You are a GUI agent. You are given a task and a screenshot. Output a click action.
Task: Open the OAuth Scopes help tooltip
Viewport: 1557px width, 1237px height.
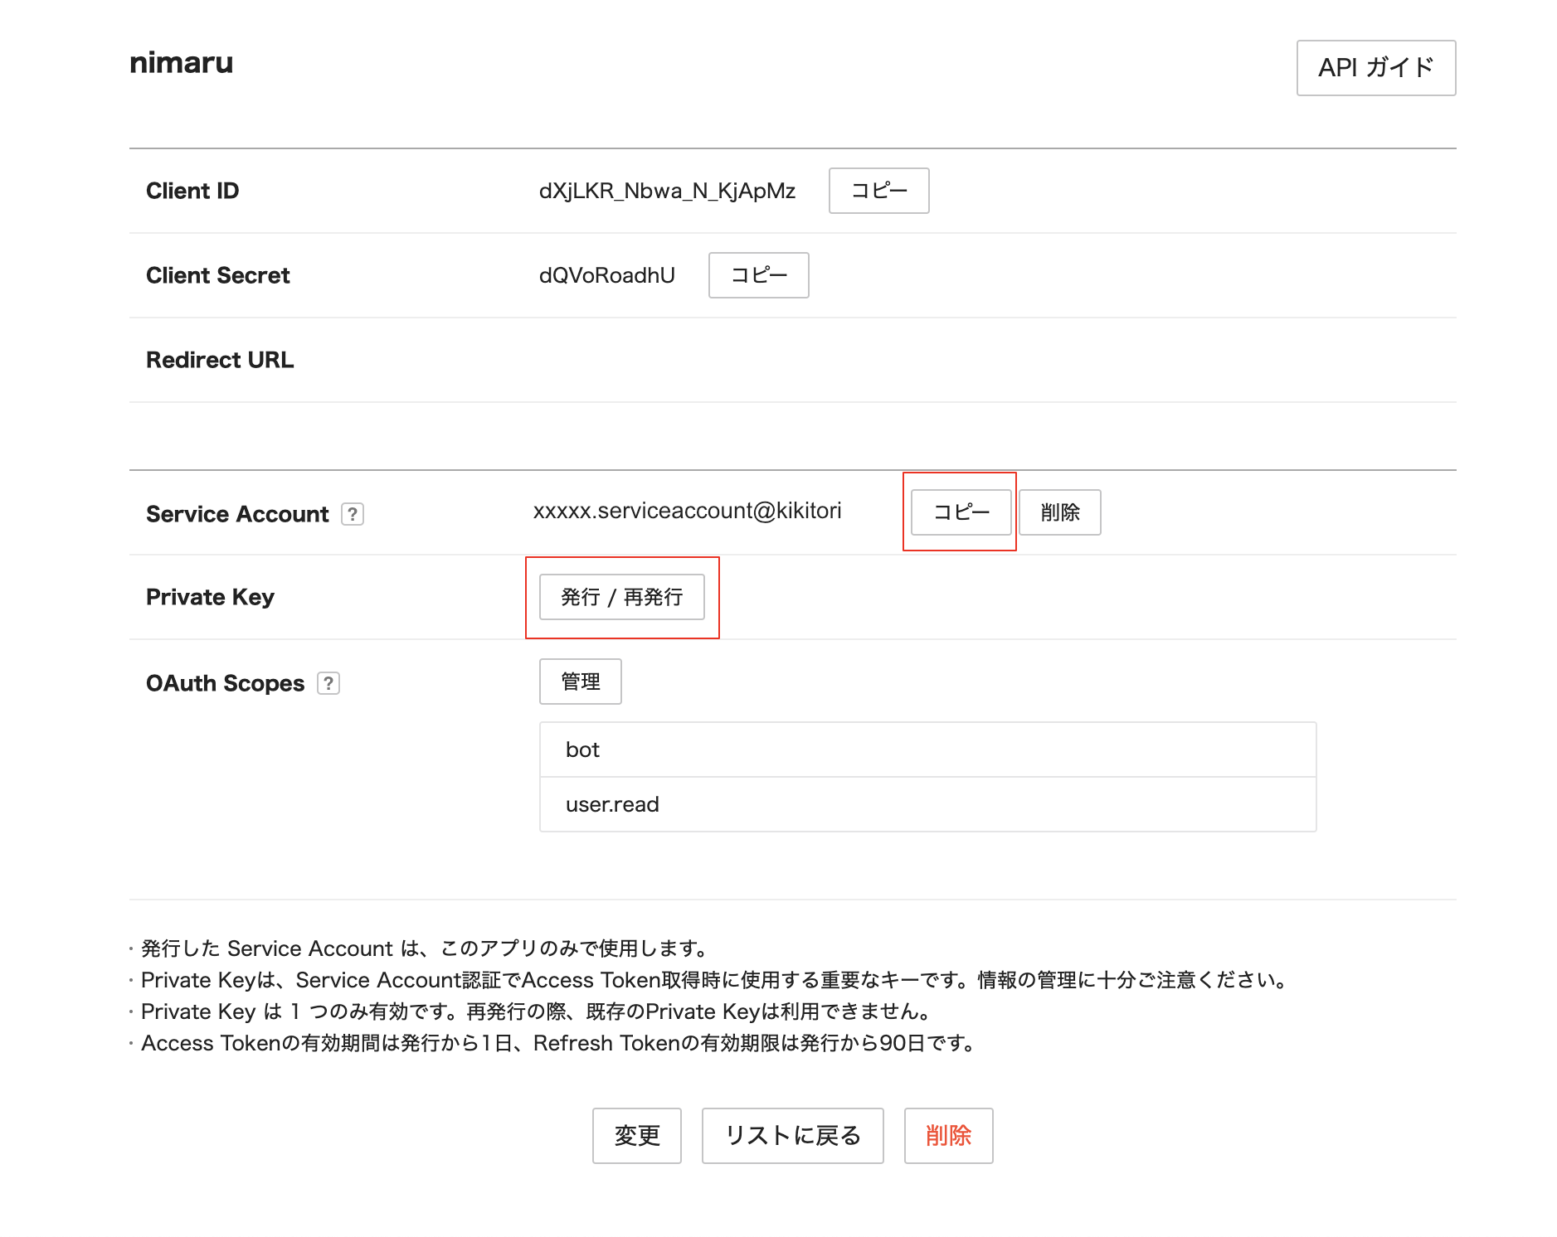[x=329, y=683]
